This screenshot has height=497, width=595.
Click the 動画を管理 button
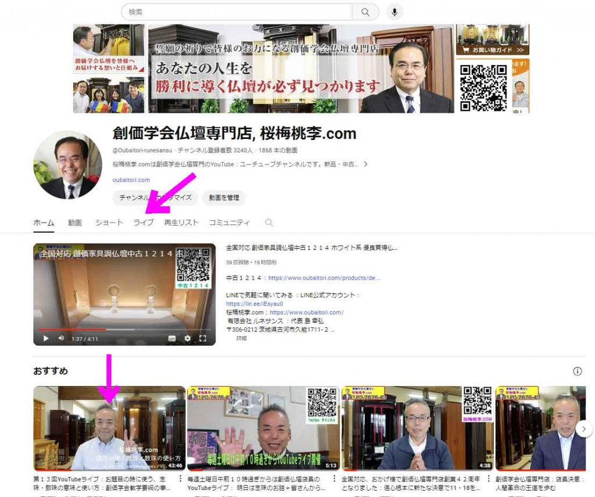pyautogui.click(x=224, y=198)
